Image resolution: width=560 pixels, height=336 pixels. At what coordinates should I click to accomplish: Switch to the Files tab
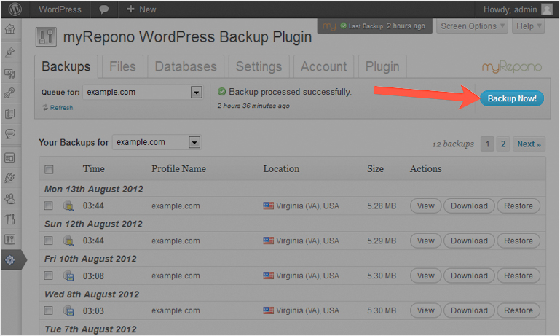(x=122, y=66)
